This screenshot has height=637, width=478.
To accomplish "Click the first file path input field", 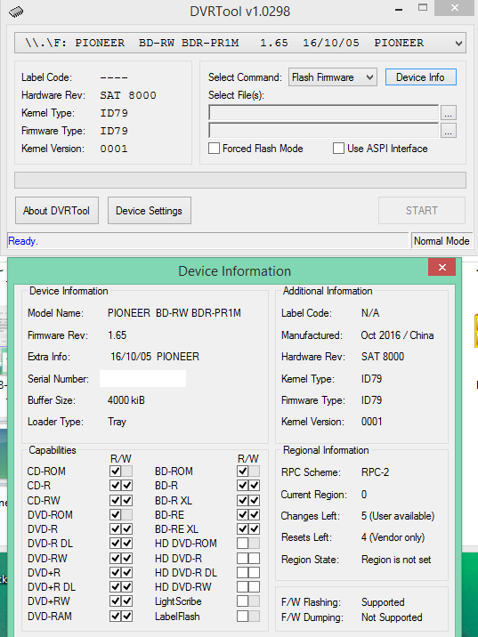I will click(323, 112).
